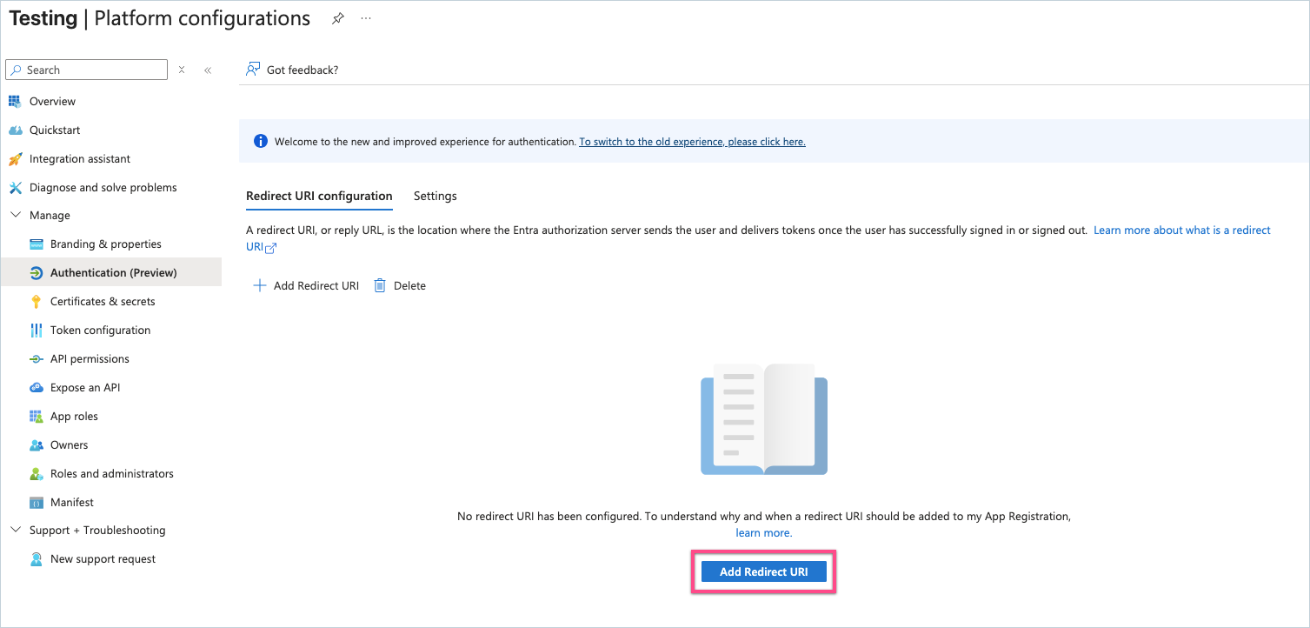Pin the Platform configurations page
Image resolution: width=1310 pixels, height=628 pixels.
(x=338, y=19)
